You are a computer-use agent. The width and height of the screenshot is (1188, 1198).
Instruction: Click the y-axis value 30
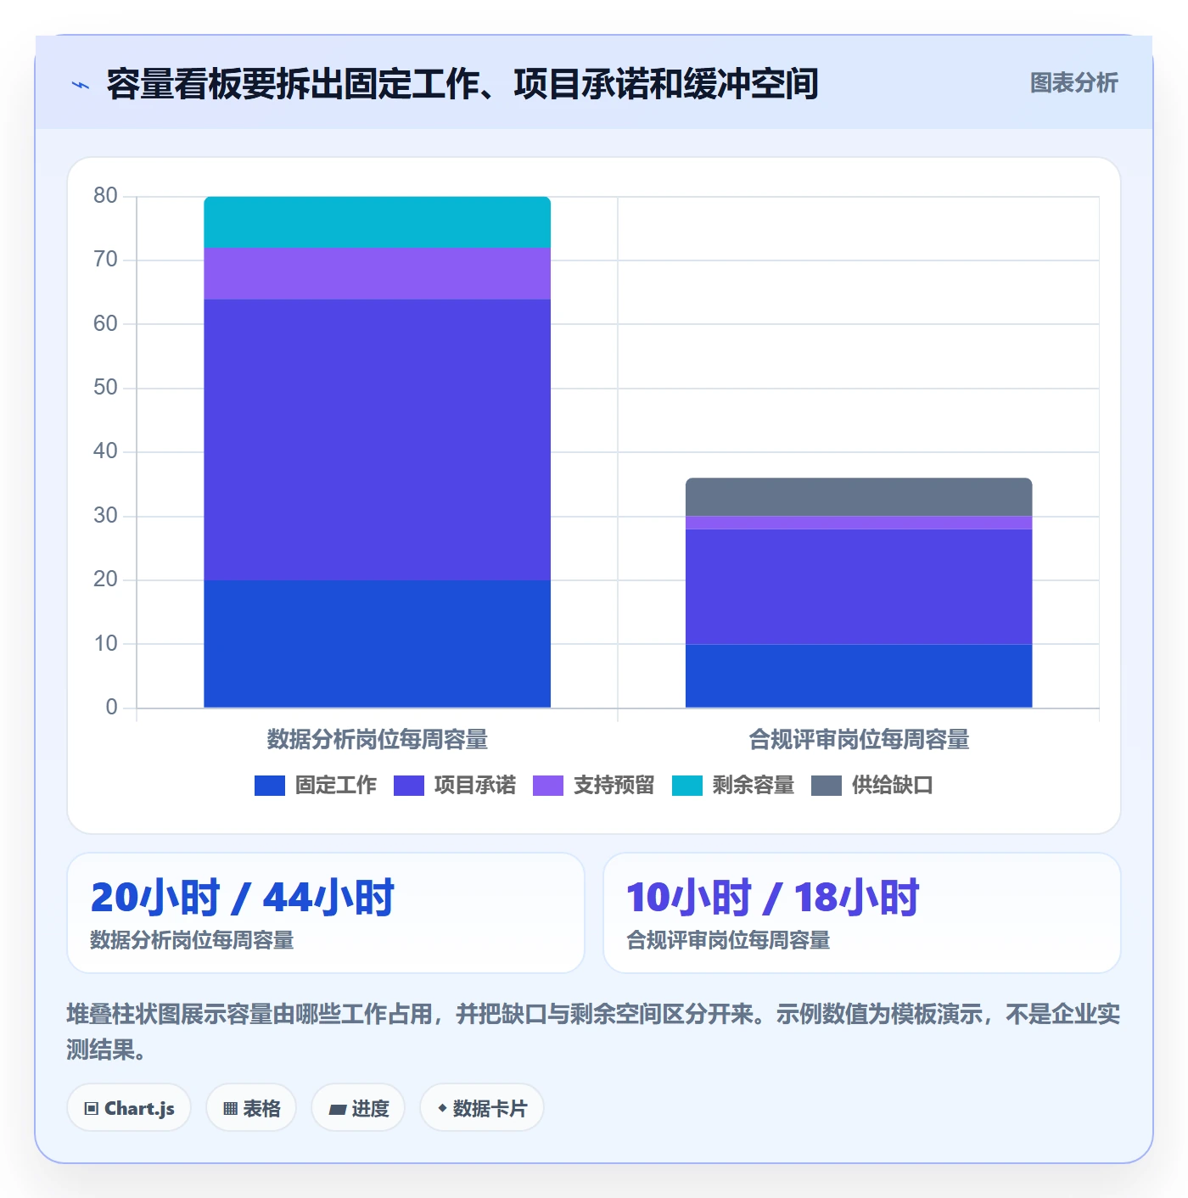click(x=105, y=516)
